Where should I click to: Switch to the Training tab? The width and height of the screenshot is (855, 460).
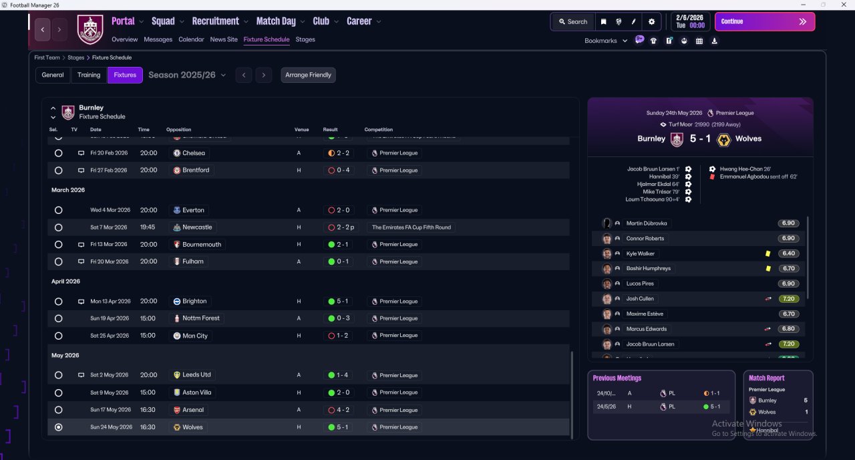[x=89, y=75]
